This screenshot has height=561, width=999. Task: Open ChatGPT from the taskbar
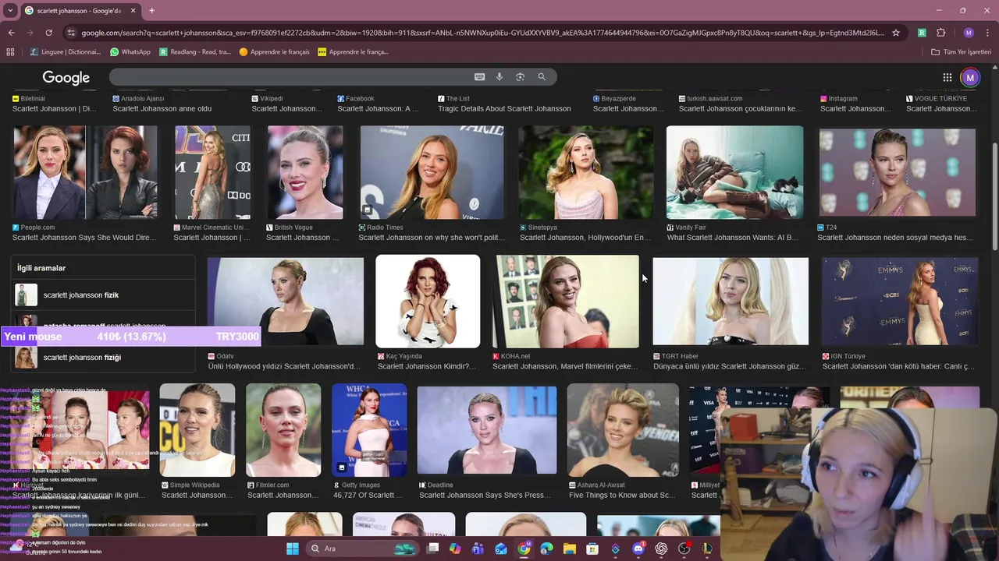point(661,549)
